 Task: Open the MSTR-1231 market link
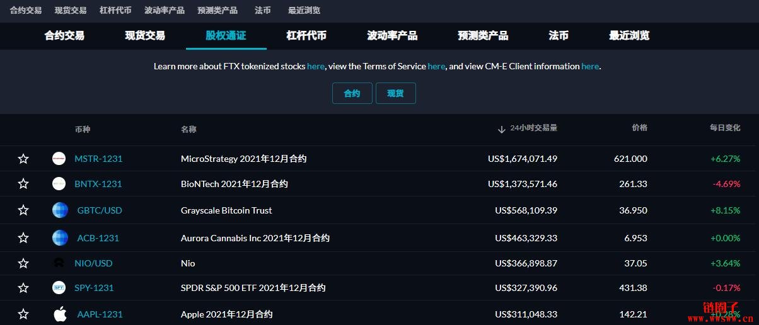pyautogui.click(x=98, y=159)
